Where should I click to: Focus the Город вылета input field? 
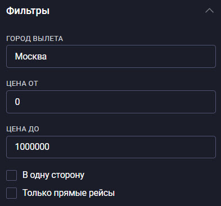click(x=111, y=56)
